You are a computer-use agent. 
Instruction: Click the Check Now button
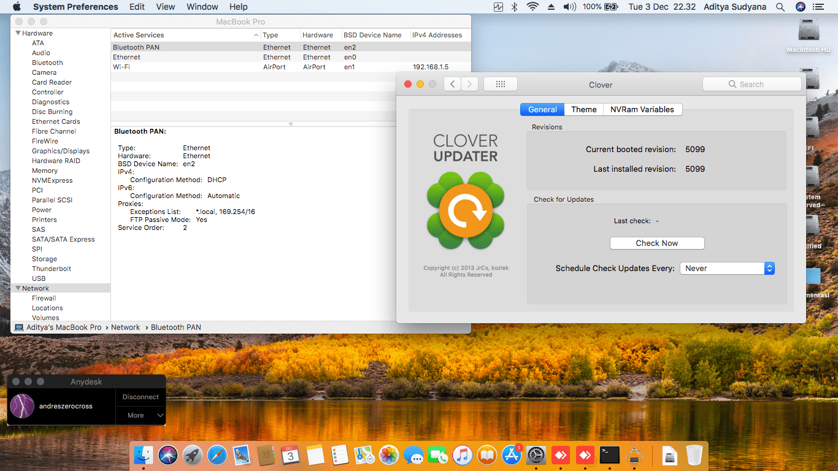pyautogui.click(x=657, y=243)
